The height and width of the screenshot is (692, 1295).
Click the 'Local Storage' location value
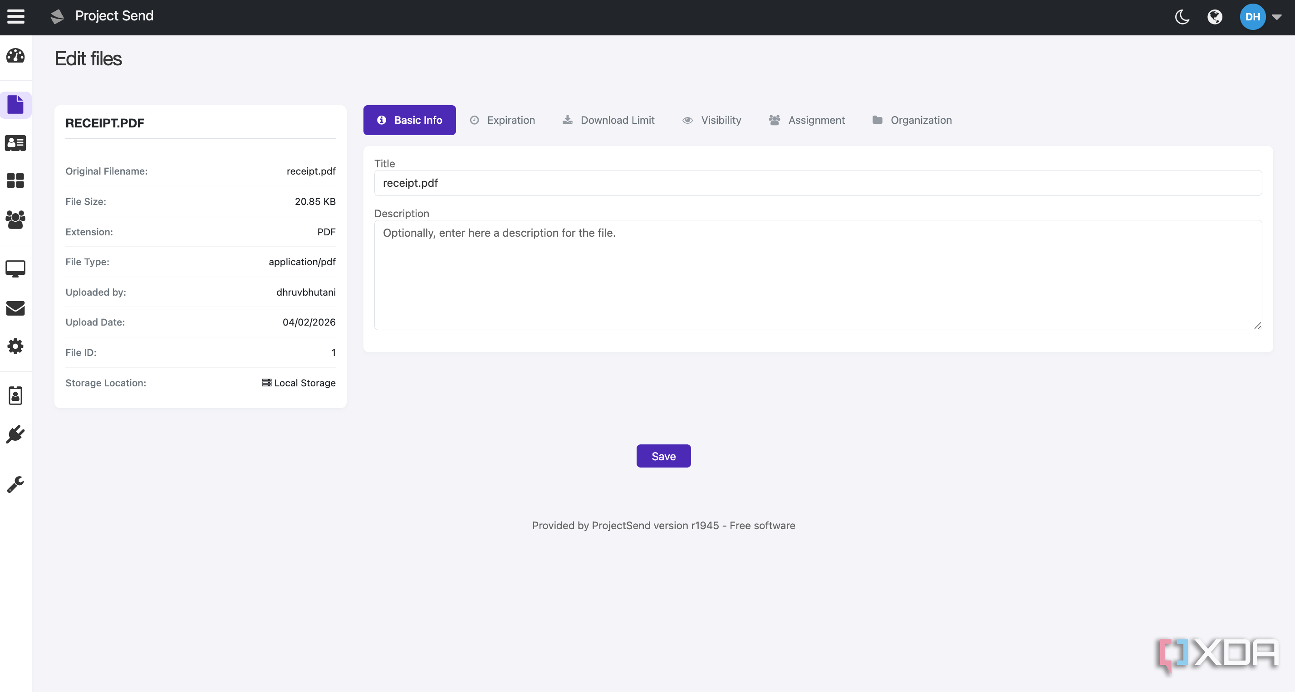304,383
